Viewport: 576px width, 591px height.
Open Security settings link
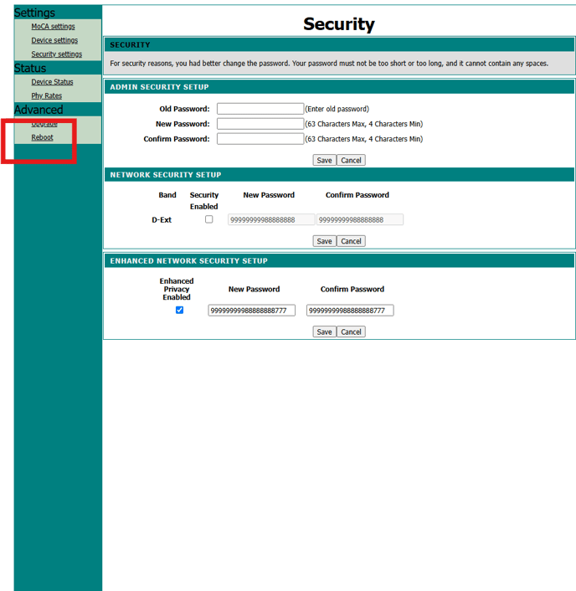57,54
